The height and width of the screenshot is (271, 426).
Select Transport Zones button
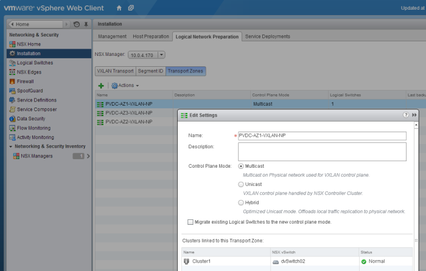click(x=186, y=71)
